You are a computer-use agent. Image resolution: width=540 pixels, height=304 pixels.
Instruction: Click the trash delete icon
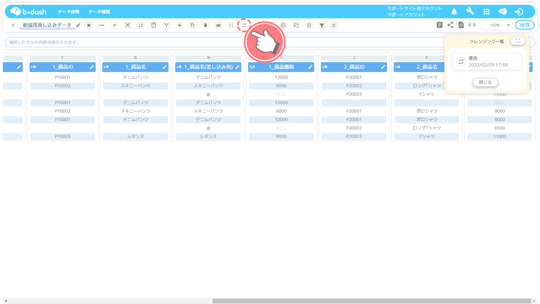(x=205, y=25)
